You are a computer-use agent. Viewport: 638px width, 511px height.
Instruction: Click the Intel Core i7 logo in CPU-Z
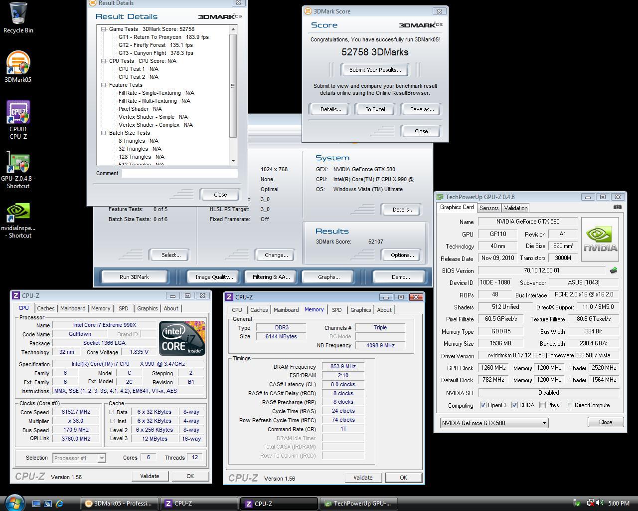coord(182,338)
